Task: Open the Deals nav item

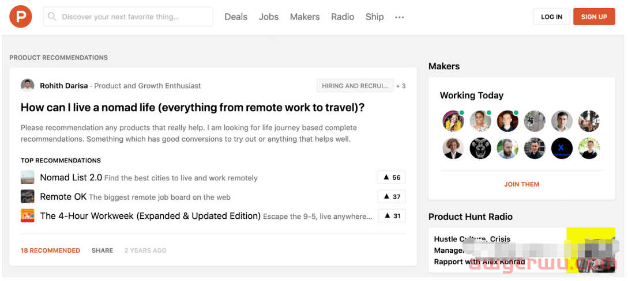Action: pyautogui.click(x=236, y=17)
